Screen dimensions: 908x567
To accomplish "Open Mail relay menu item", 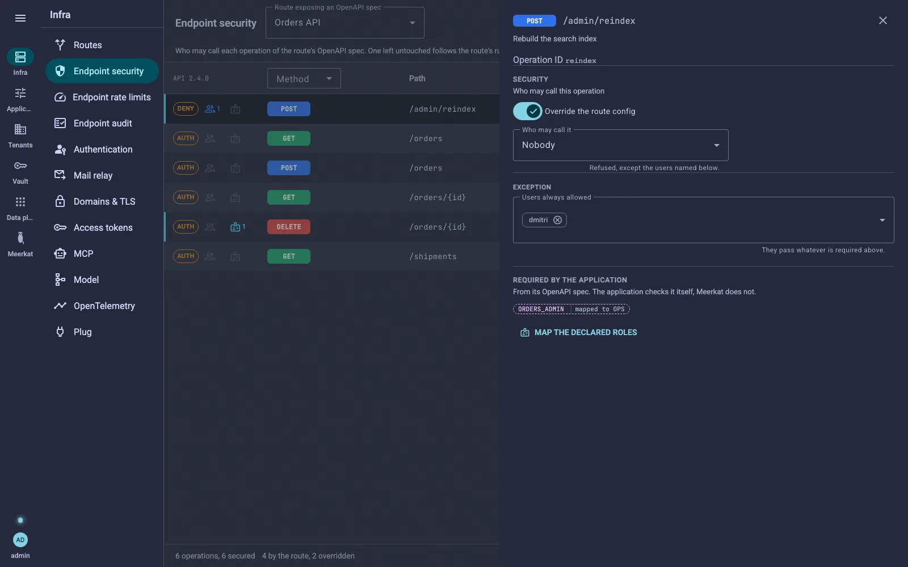I will tap(102, 175).
